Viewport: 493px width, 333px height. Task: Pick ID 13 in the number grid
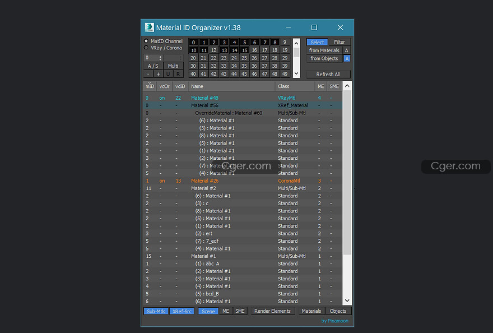tap(224, 50)
